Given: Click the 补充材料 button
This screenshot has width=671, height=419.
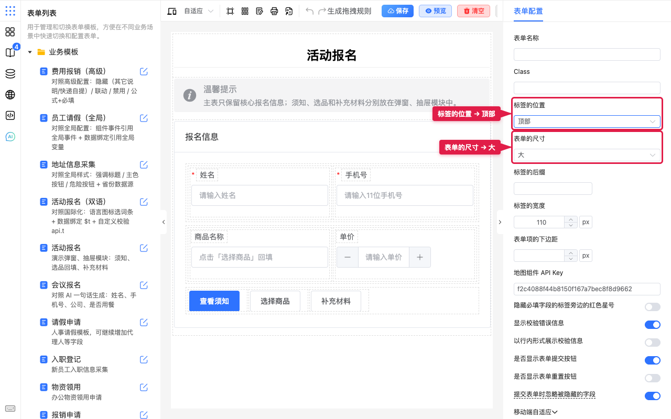Looking at the screenshot, I should 336,301.
